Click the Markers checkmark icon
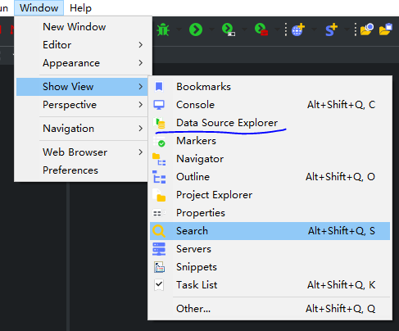Image resolution: width=399 pixels, height=331 pixels. (x=160, y=142)
